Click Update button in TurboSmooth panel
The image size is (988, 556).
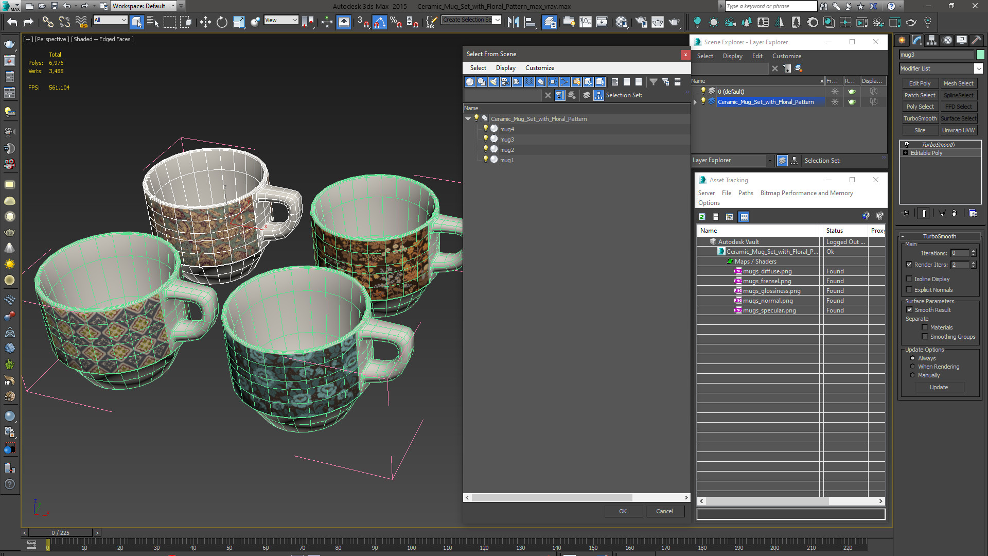[x=939, y=387]
